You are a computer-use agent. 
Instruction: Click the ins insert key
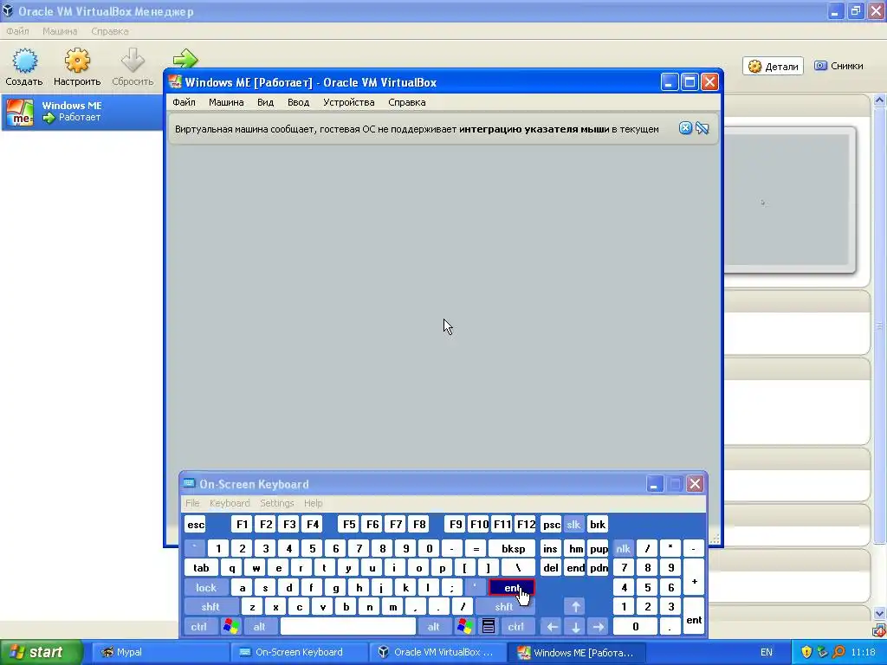tap(550, 548)
